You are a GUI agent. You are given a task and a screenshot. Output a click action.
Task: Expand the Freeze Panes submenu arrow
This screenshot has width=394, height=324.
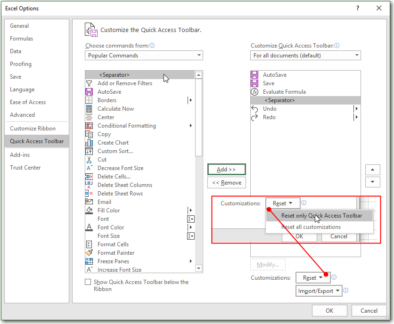191,261
